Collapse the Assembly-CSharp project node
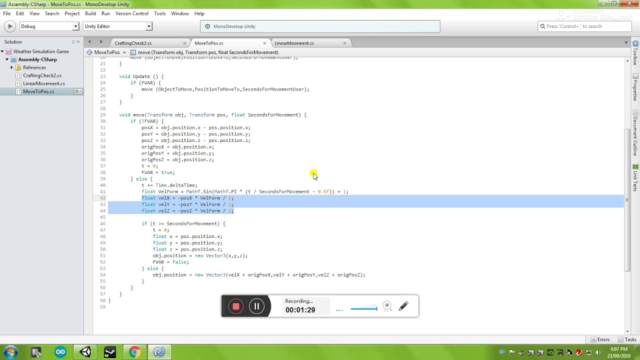The height and width of the screenshot is (360, 640). (x=7, y=59)
